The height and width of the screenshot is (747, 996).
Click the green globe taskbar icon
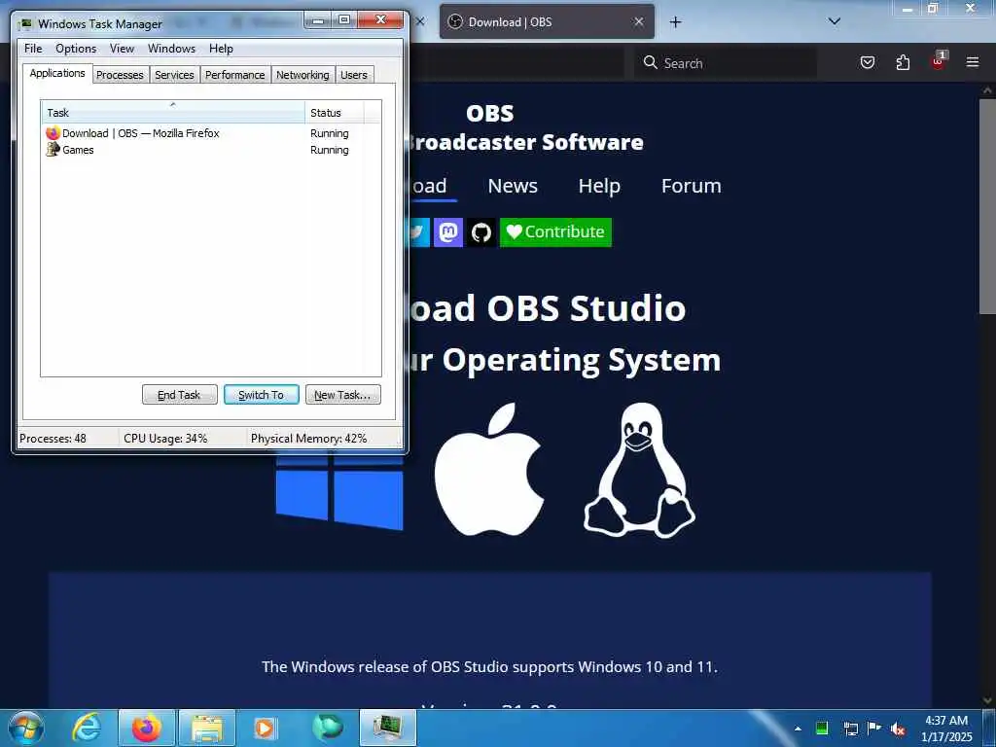(327, 728)
